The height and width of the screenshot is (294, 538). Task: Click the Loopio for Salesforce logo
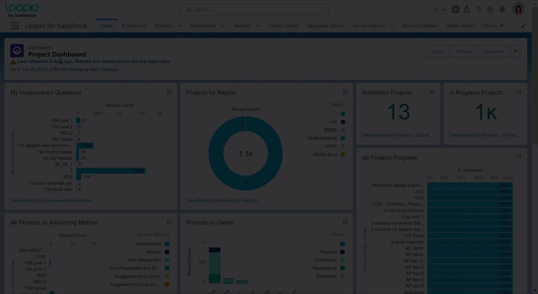[22, 10]
